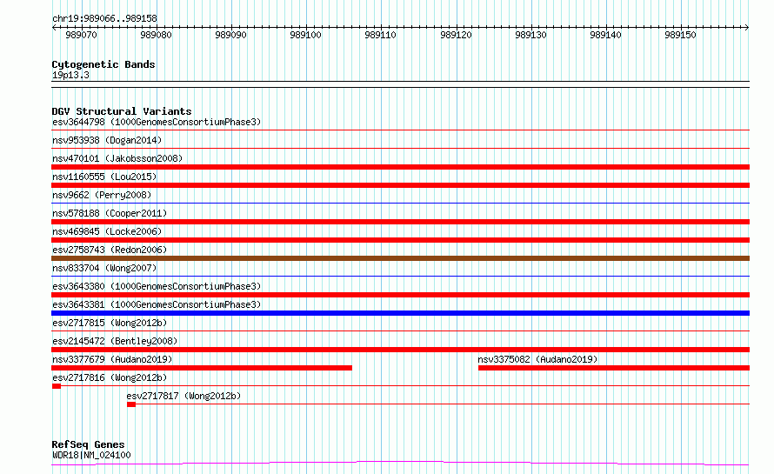Screen dimensions: 774x474
Task: Select variant label esv2717815 (Wong2012b)
Action: (x=110, y=323)
